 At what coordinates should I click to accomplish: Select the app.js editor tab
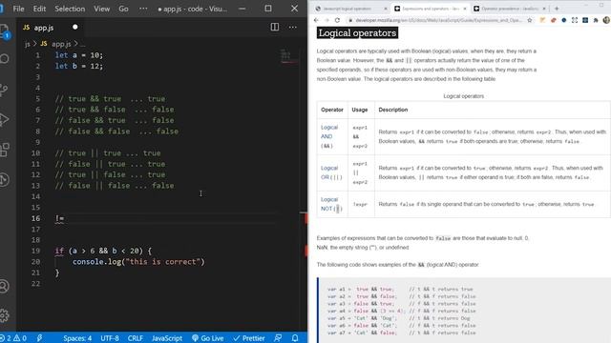coord(49,28)
